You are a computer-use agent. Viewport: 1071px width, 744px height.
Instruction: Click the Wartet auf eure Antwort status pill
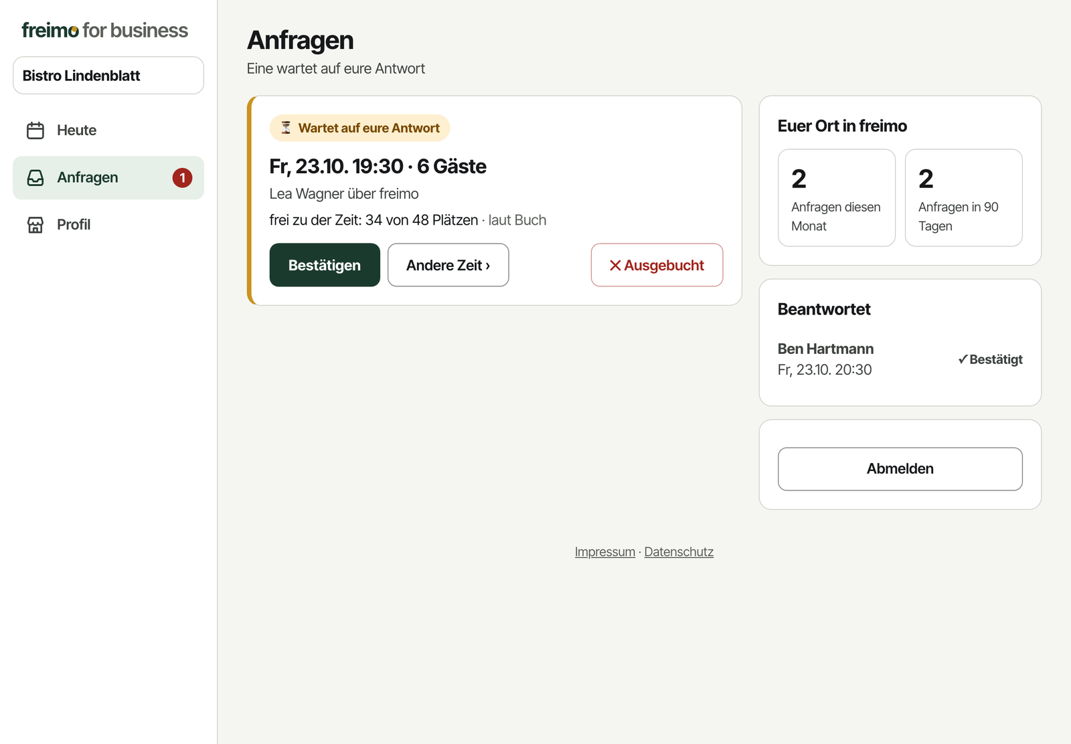pyautogui.click(x=359, y=128)
